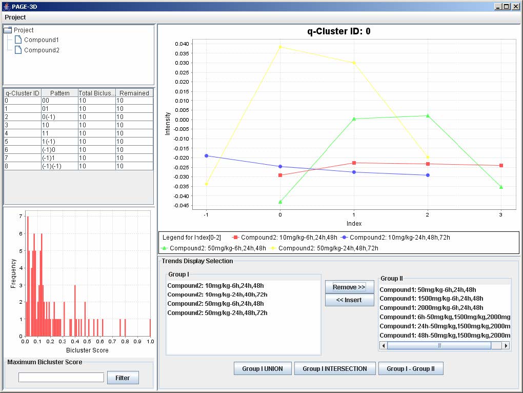
Task: Click Group II scrollbar right arrow
Action: pyautogui.click(x=506, y=346)
